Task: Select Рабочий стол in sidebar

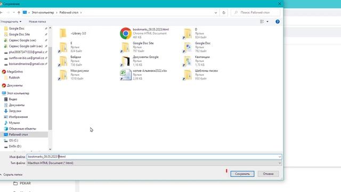Action: pyautogui.click(x=18, y=134)
